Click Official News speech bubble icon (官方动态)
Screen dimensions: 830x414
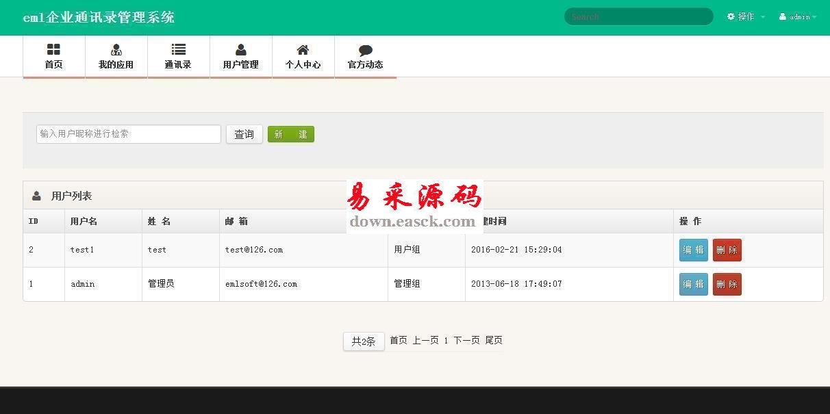coord(365,50)
